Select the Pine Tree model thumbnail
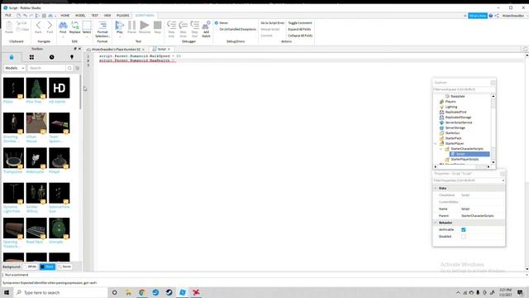This screenshot has height=298, width=529. 36,89
